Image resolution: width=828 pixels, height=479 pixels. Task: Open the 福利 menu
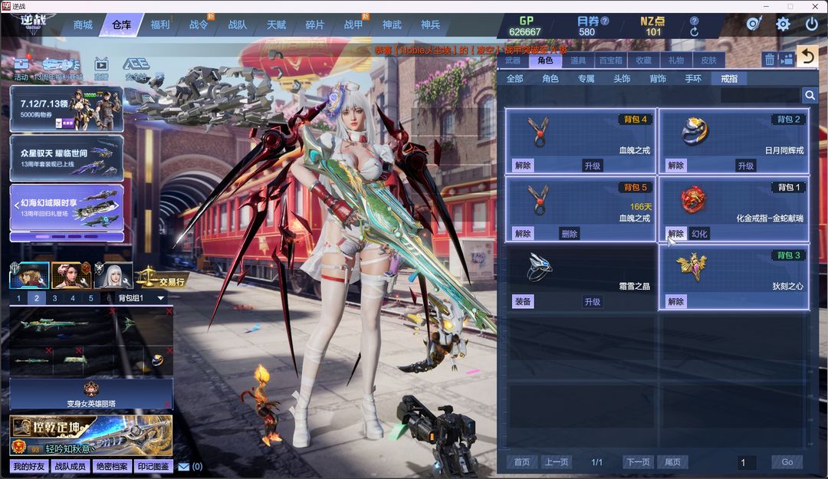pyautogui.click(x=160, y=25)
